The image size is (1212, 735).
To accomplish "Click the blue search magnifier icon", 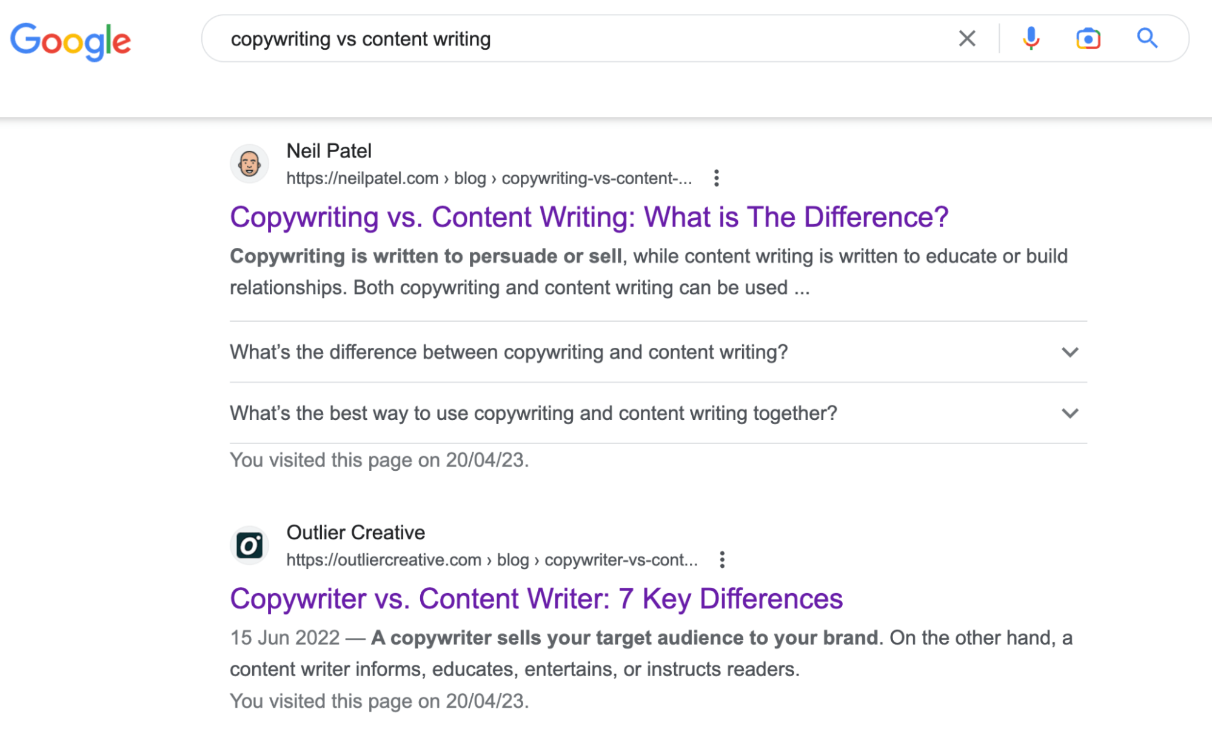I will (x=1146, y=38).
